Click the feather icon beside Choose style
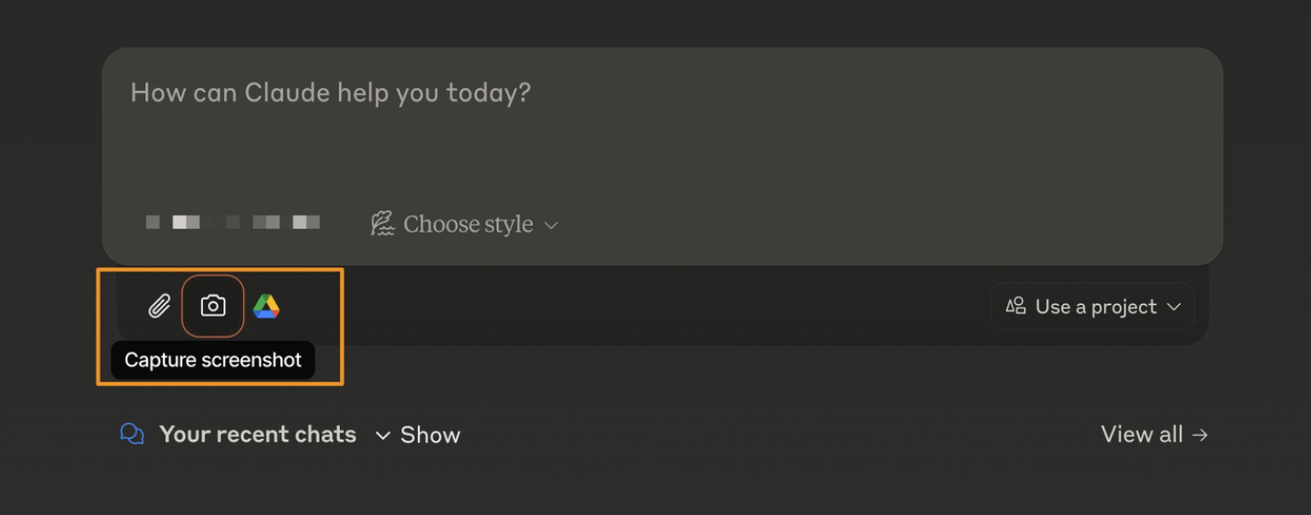The image size is (1311, 515). pyautogui.click(x=383, y=224)
